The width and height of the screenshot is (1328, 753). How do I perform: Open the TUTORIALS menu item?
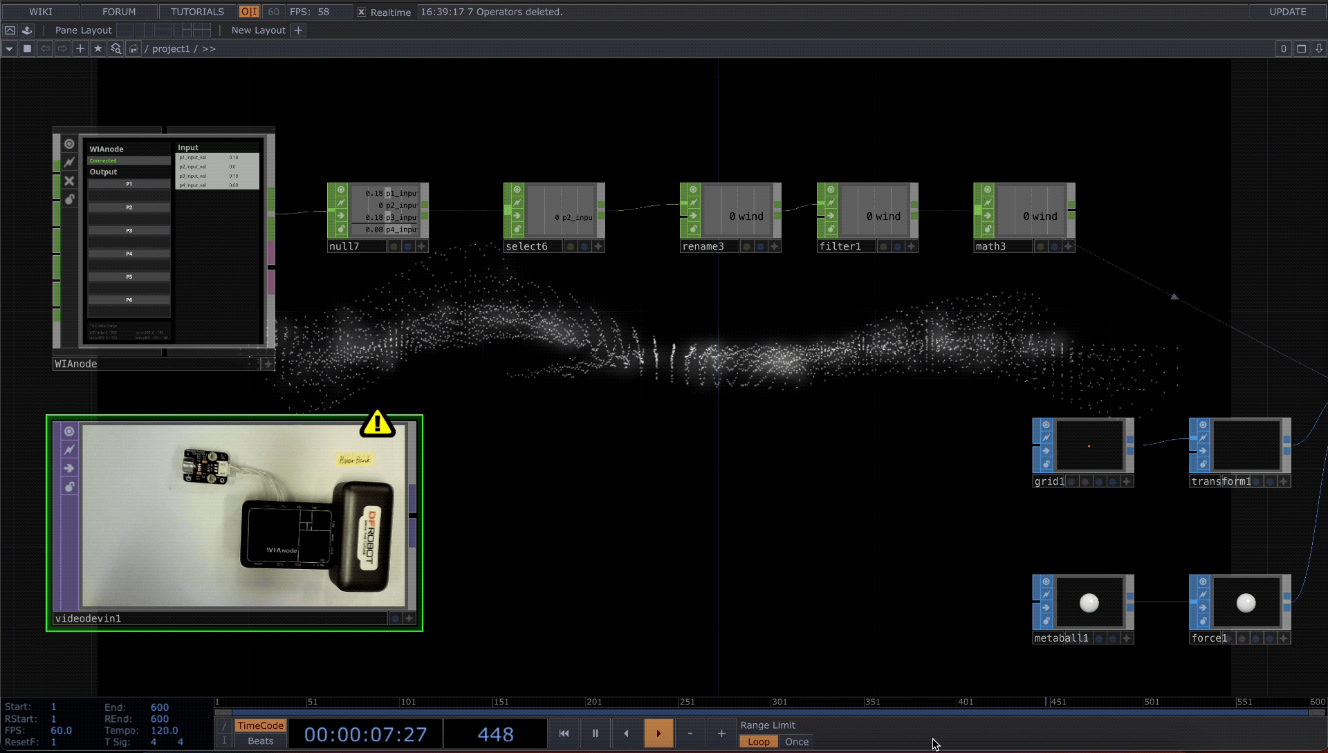197,12
